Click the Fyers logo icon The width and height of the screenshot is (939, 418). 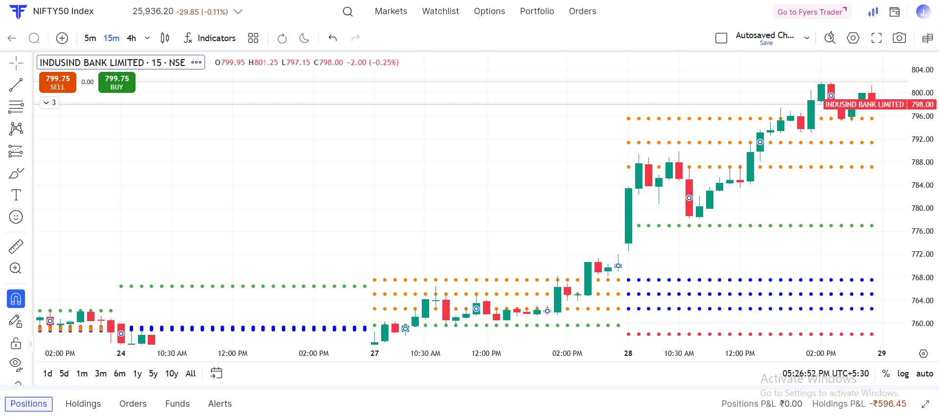19,11
